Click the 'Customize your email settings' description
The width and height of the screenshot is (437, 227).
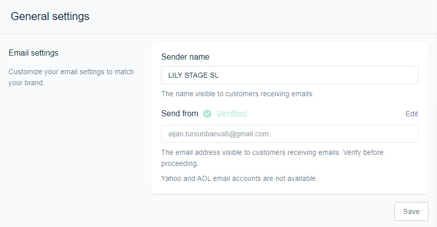[x=71, y=72]
